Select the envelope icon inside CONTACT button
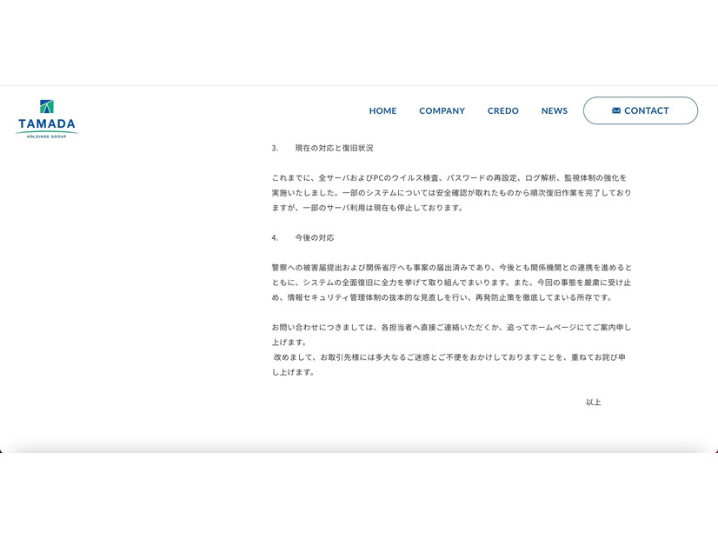Viewport: 718px width, 539px height. [615, 110]
